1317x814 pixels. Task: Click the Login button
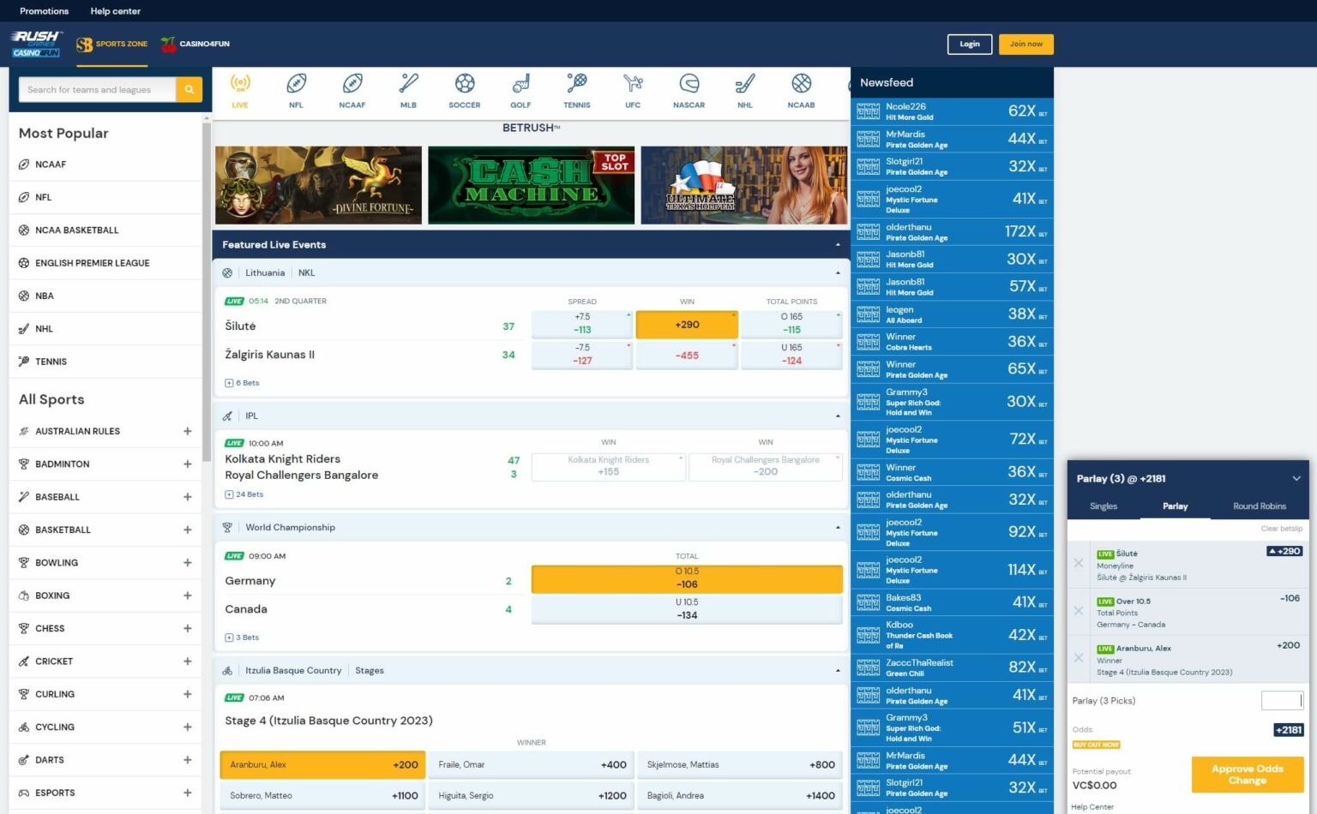click(970, 44)
